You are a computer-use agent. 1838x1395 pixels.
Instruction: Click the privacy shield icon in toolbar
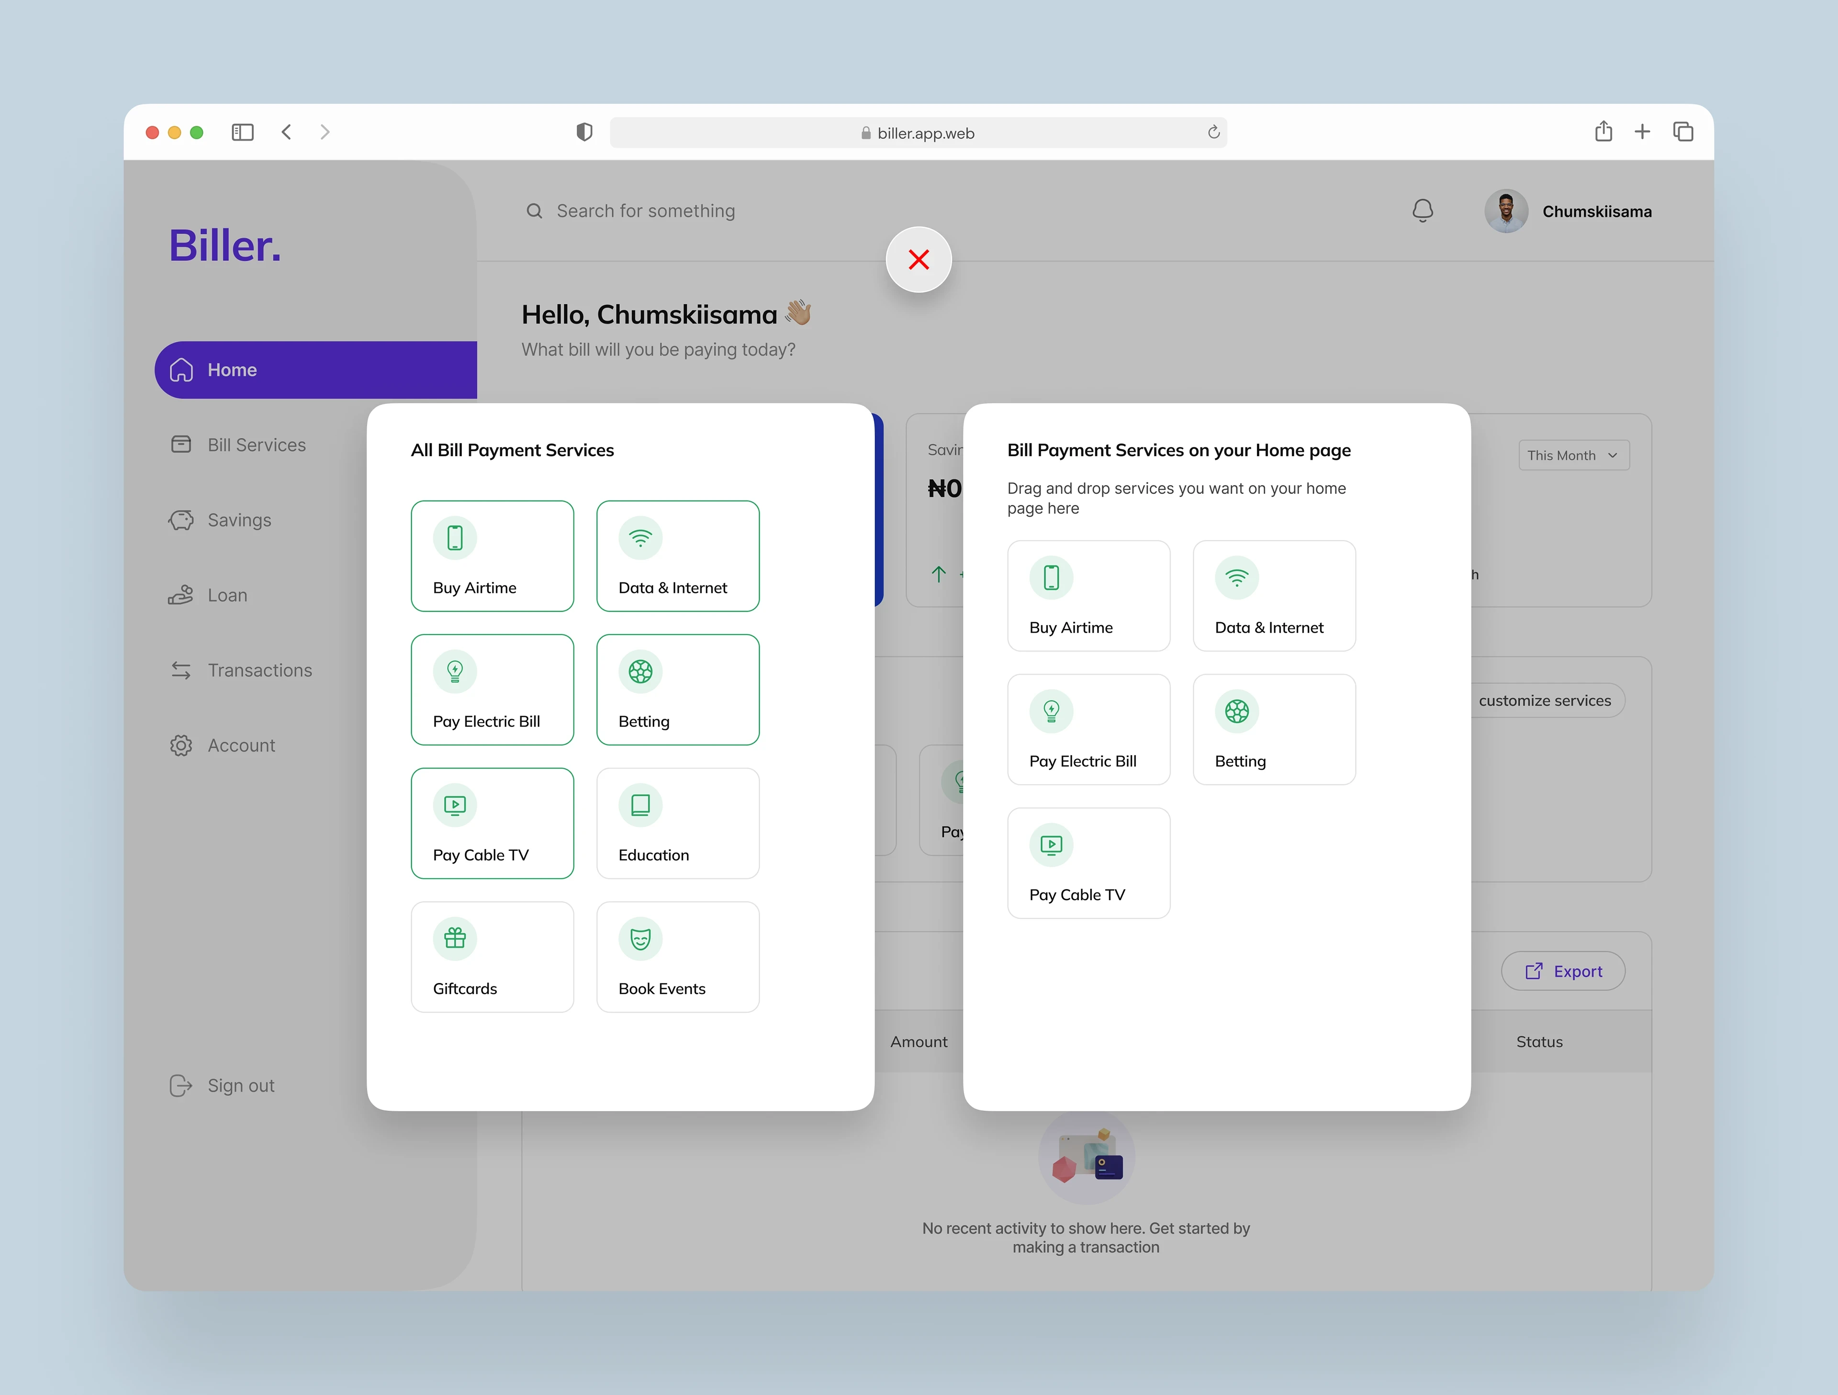584,132
